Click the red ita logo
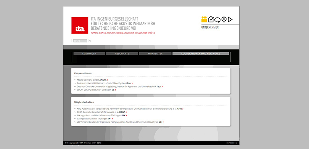 click(x=80, y=25)
